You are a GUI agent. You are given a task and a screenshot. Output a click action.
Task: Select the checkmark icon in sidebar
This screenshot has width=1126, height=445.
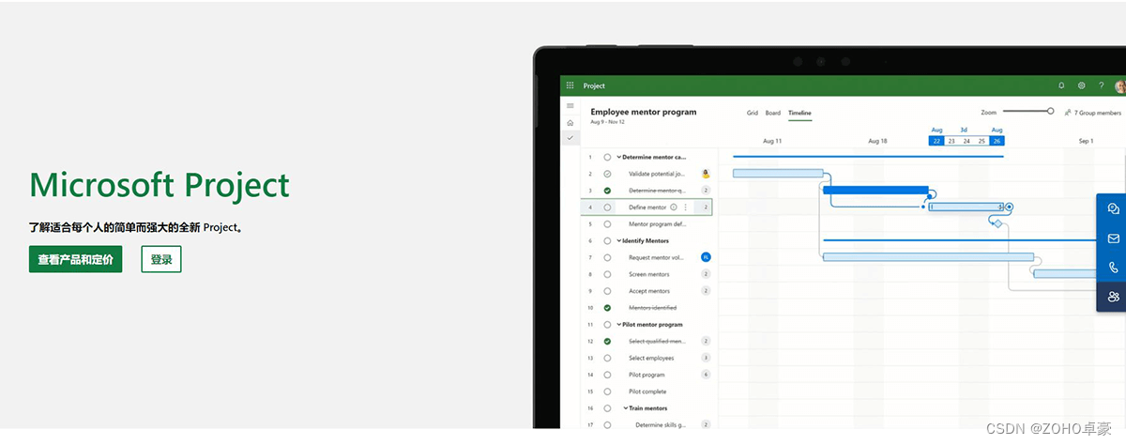(x=570, y=138)
